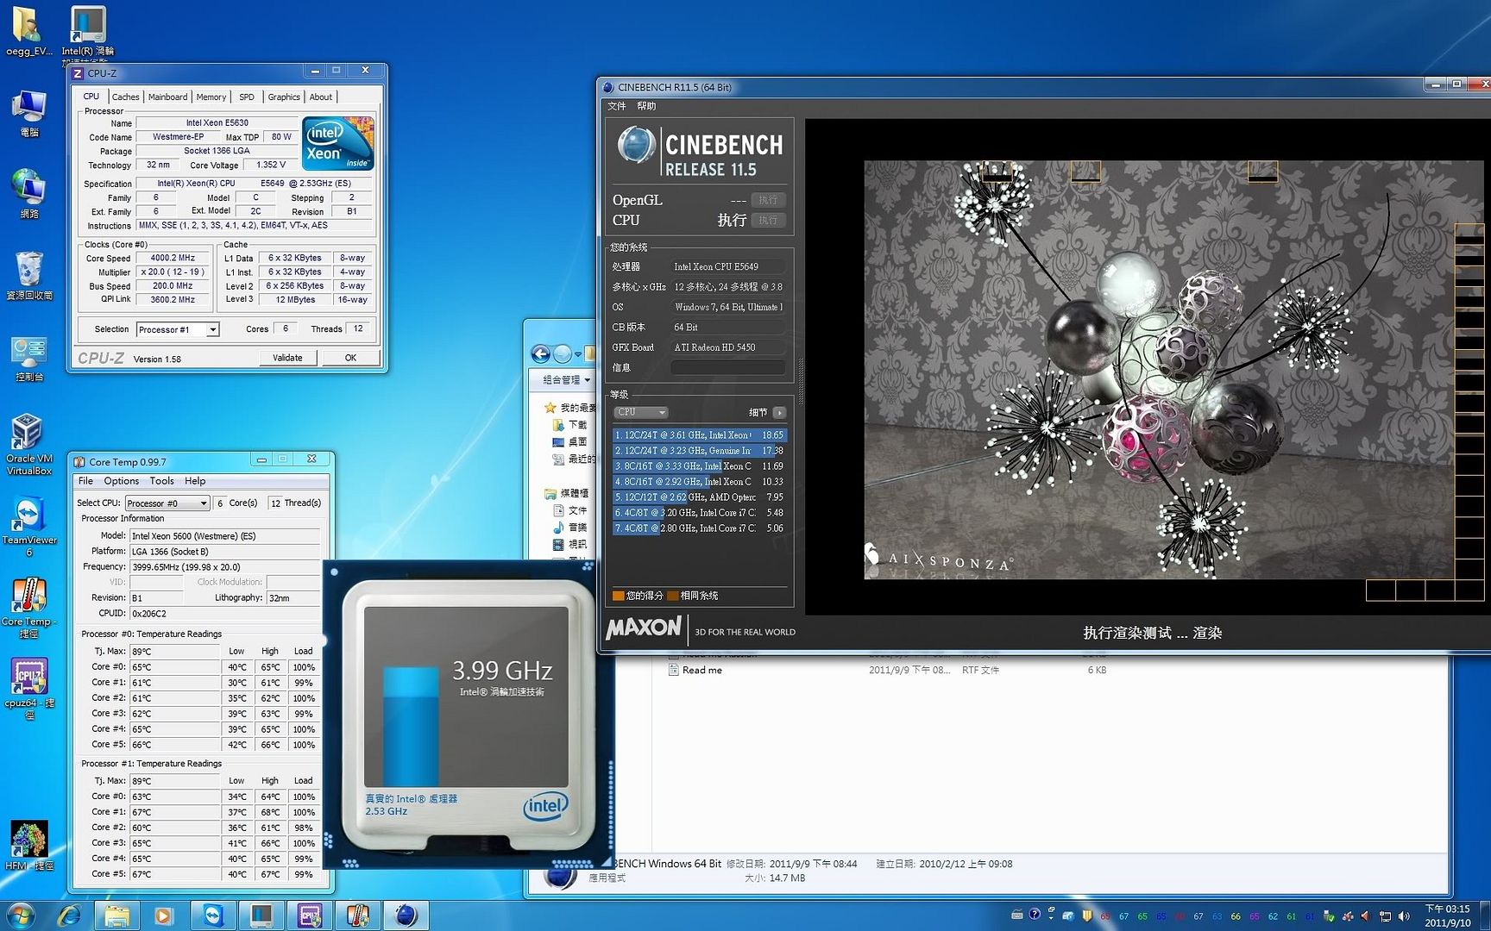Open the HFM desktop shortcut
Viewport: 1491px width, 931px height.
coord(28,846)
